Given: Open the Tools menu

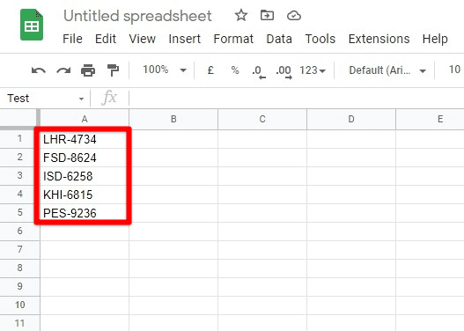Looking at the screenshot, I should pos(320,39).
